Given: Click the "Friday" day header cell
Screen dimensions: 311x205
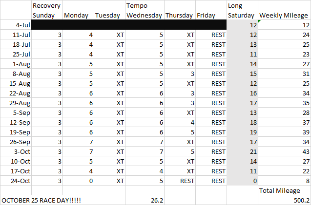Looking at the screenshot, I should coord(211,15).
